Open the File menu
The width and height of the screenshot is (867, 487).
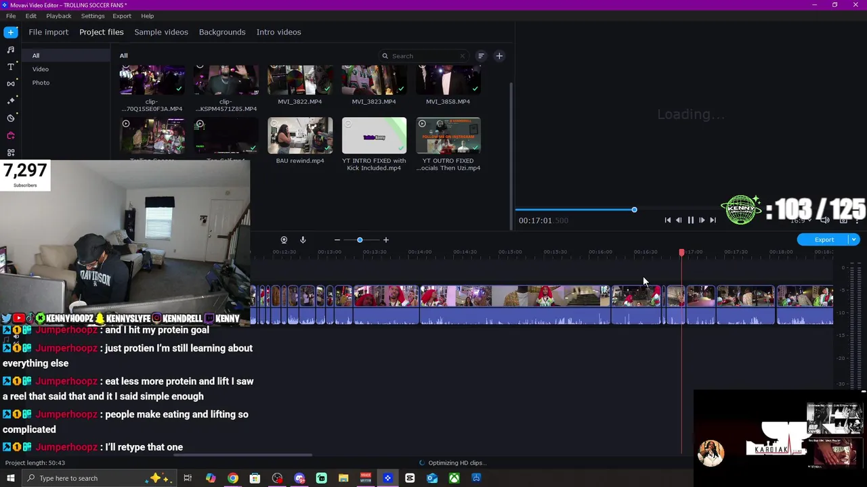tap(11, 16)
